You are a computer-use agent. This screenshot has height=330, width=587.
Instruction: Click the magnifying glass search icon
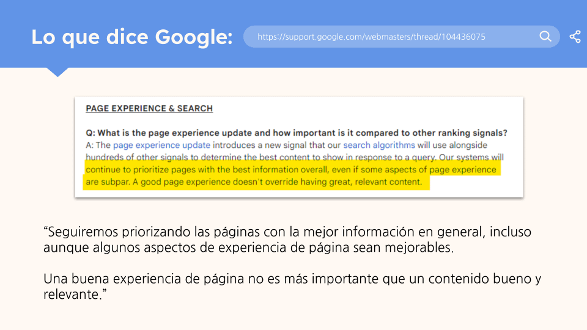point(545,37)
